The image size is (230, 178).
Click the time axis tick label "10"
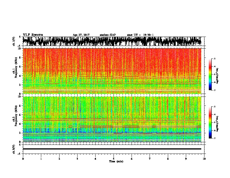(204, 159)
